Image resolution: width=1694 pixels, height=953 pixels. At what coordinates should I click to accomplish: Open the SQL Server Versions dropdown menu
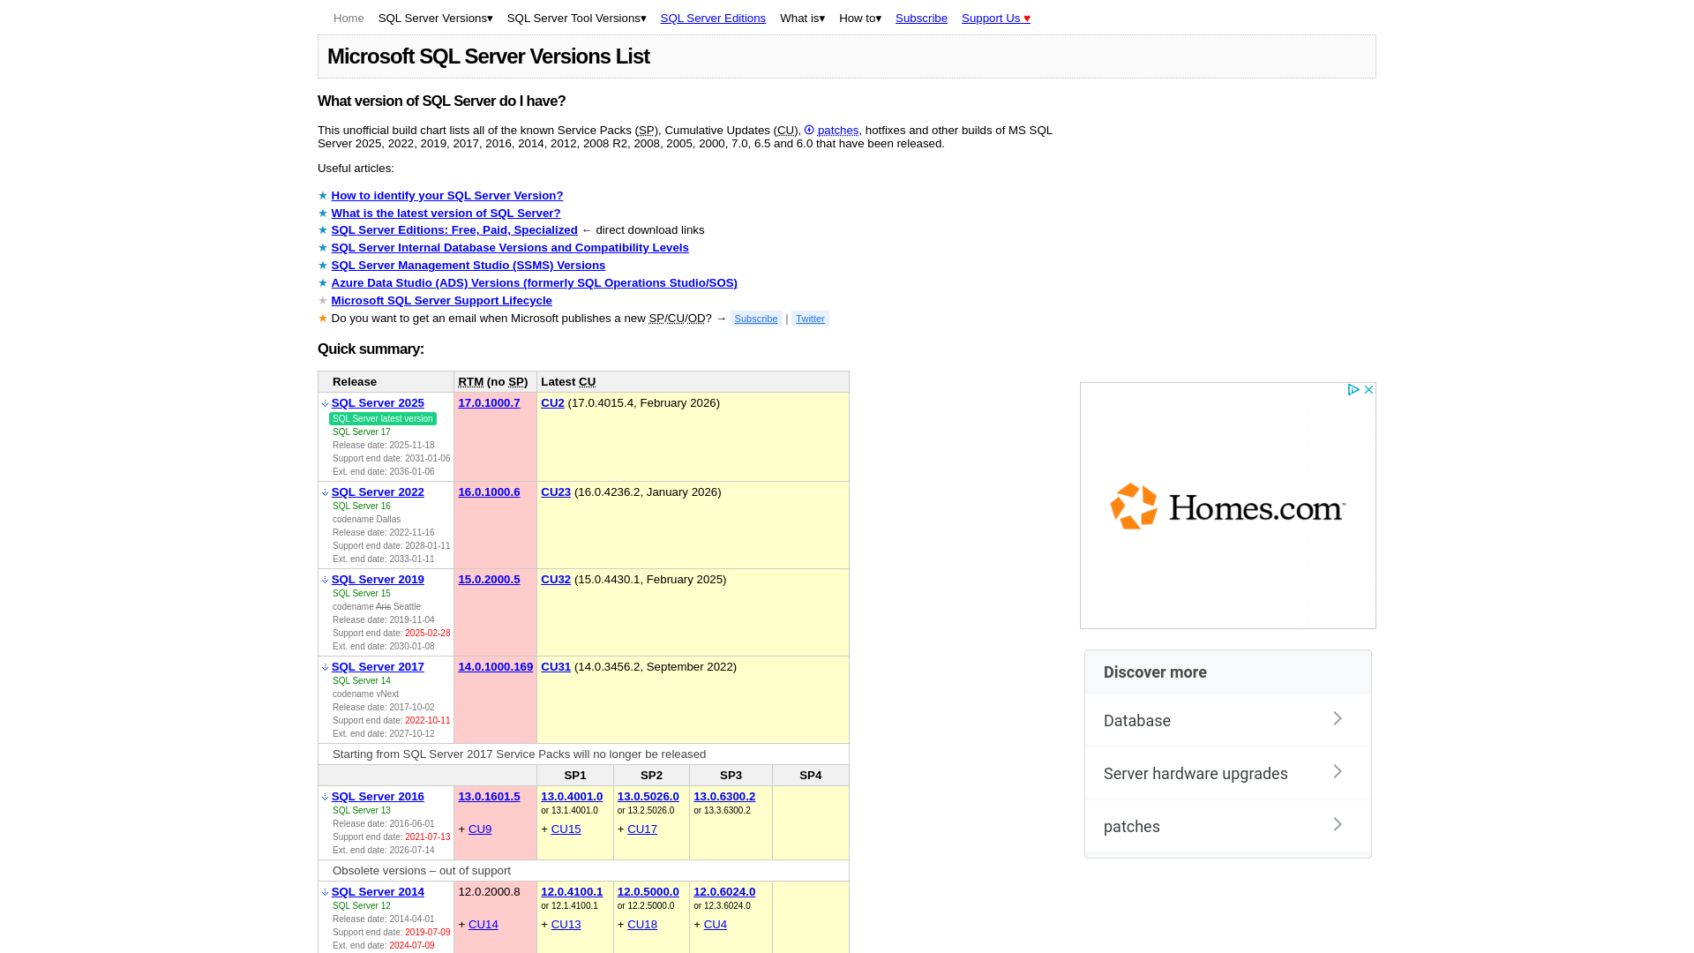click(436, 19)
